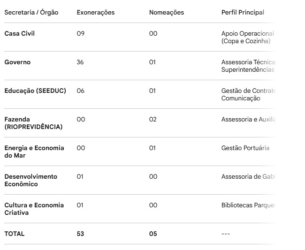
Task: Select the Exonerações column header
Action: coord(95,12)
